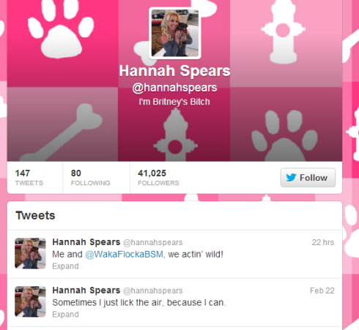Click the Hannah Spears header name
The image size is (359, 330).
tap(174, 71)
